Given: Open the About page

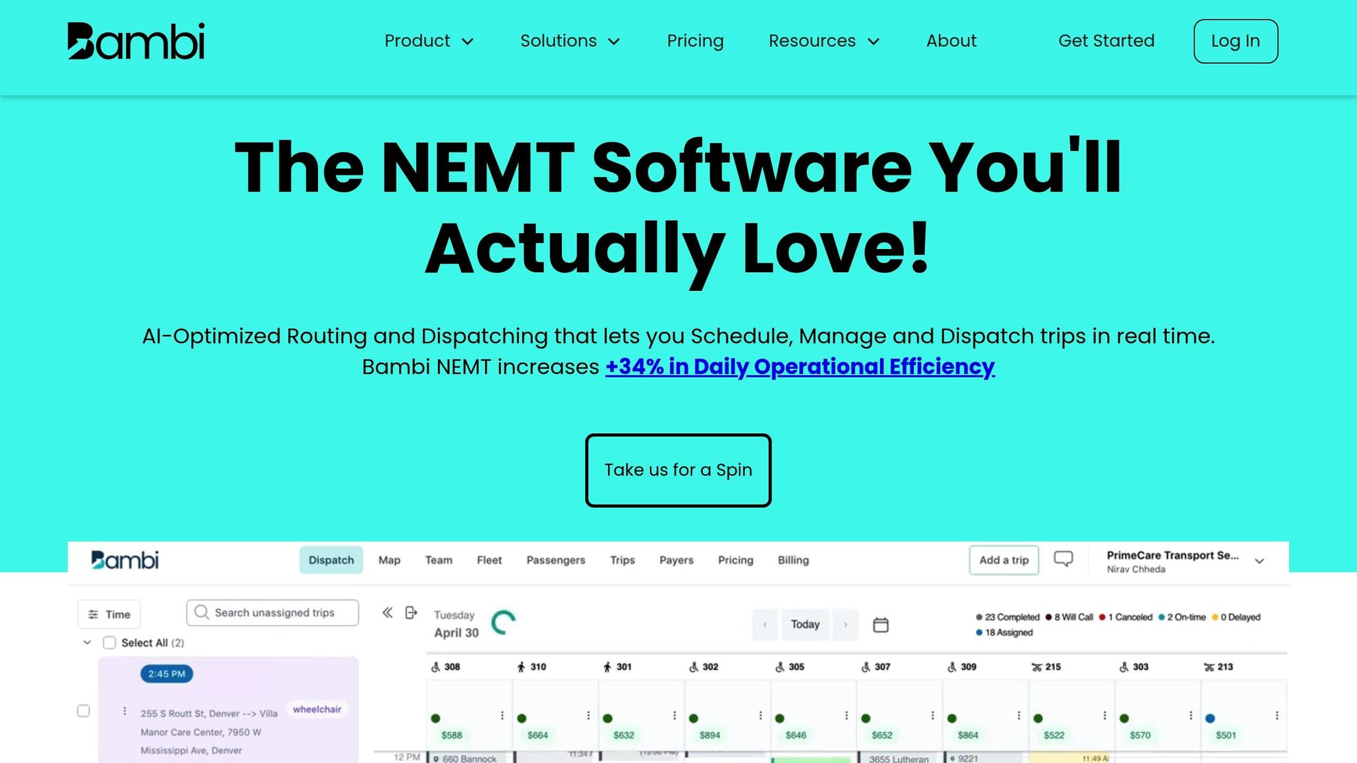Looking at the screenshot, I should coord(951,41).
